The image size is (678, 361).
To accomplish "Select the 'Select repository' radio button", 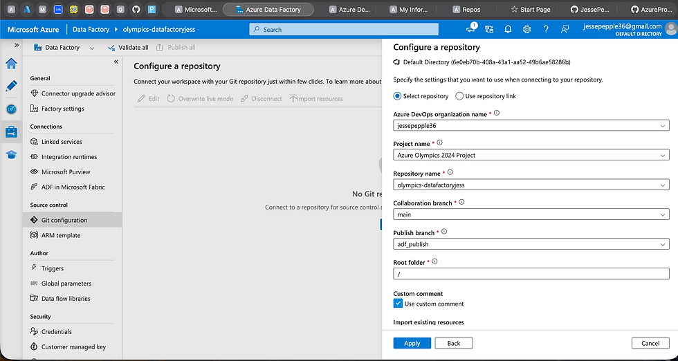I will click(x=397, y=96).
